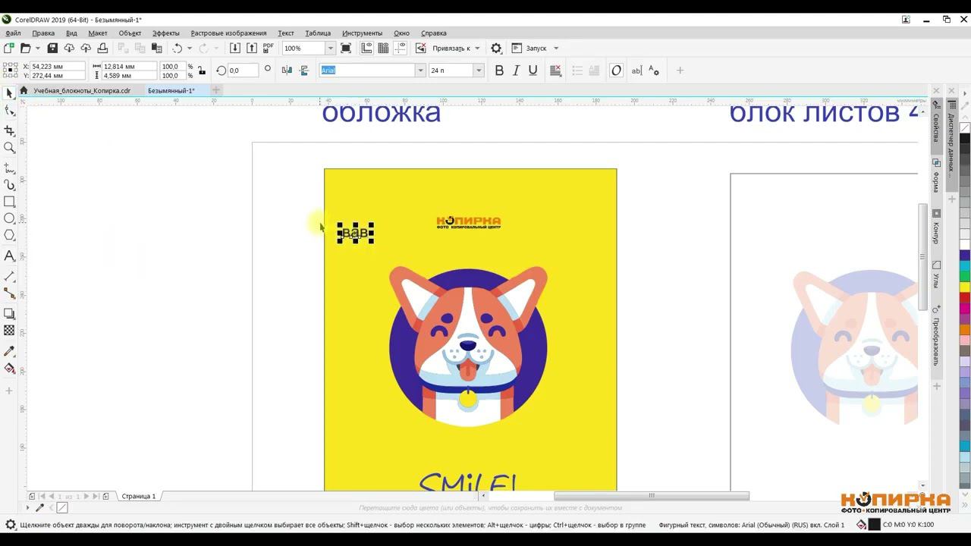
Task: Switch to Учебная_блокноты_Копирка.cdr tab
Action: (81, 90)
